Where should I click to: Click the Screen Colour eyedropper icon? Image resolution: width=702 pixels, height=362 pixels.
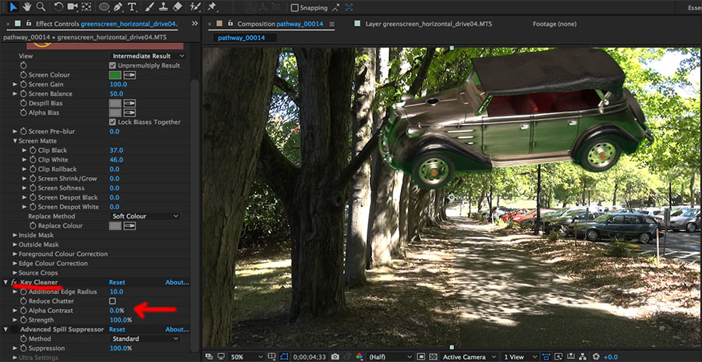(130, 75)
